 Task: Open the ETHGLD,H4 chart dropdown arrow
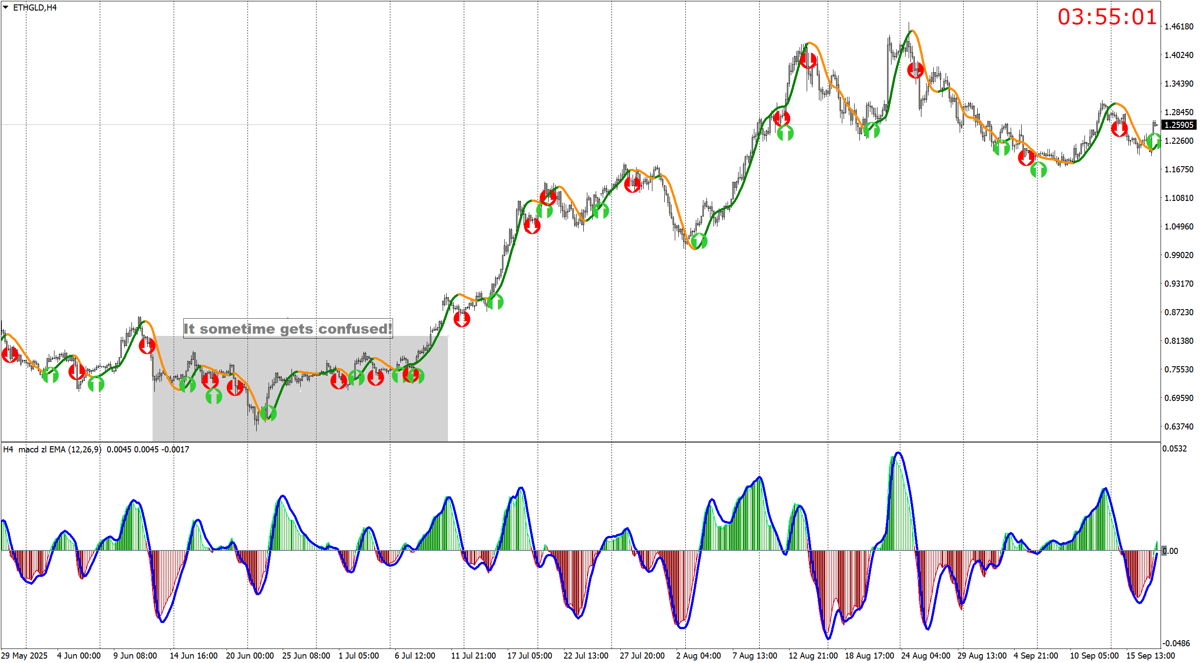click(6, 7)
